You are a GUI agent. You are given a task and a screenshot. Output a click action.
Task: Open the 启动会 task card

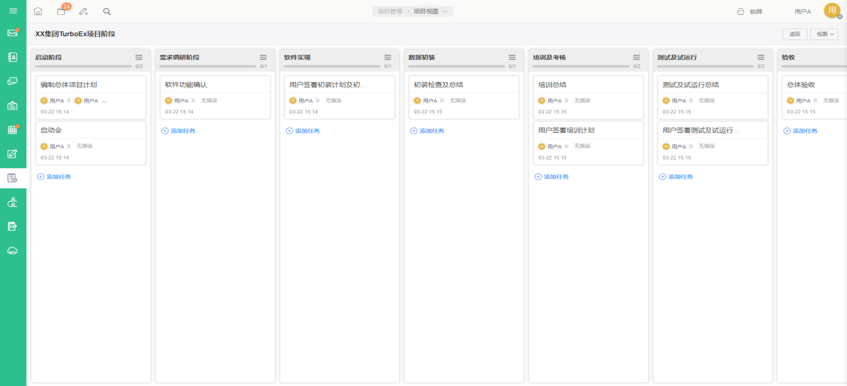91,143
